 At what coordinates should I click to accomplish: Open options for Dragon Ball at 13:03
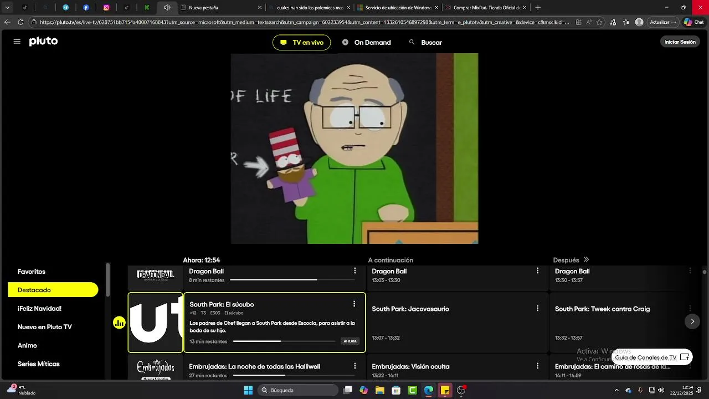coord(537,271)
